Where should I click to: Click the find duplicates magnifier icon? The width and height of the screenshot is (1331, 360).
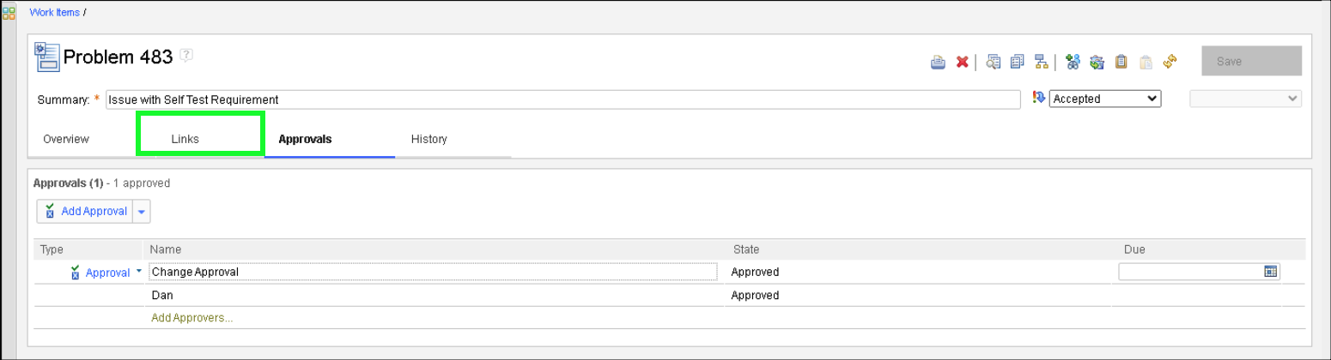pyautogui.click(x=994, y=62)
